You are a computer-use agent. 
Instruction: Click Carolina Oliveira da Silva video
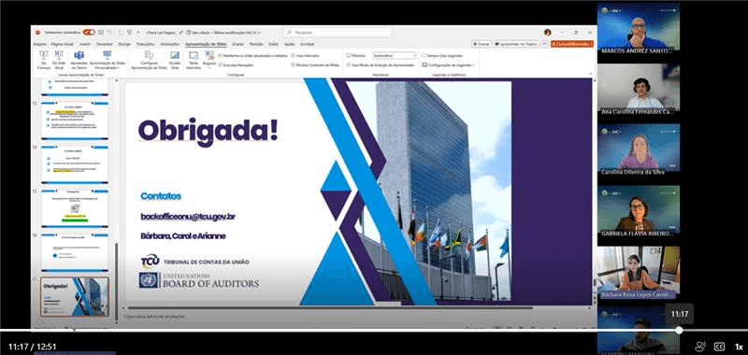click(639, 150)
